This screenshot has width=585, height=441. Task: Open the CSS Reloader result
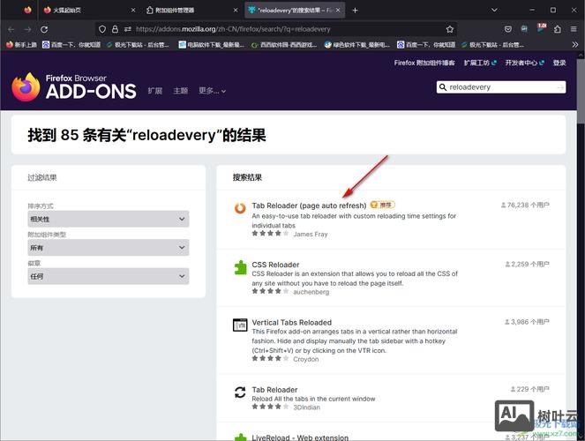pyautogui.click(x=275, y=265)
